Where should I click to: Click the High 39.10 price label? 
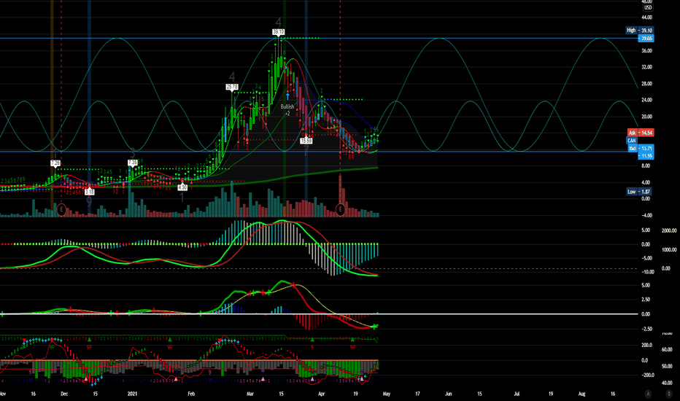(640, 30)
